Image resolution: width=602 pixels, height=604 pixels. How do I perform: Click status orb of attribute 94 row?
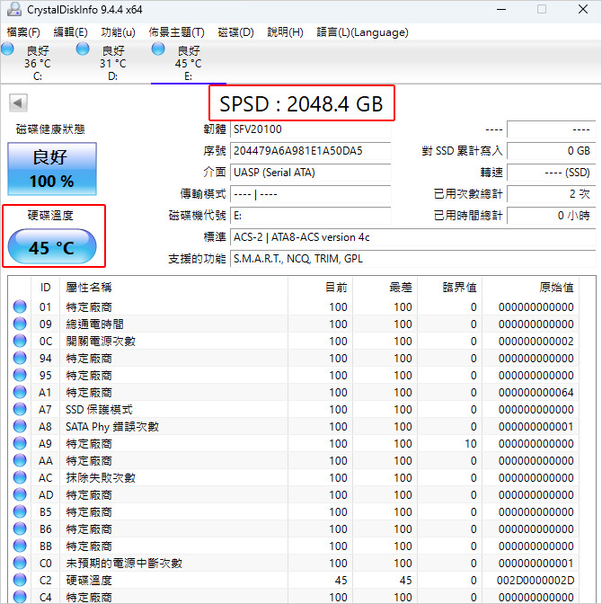20,358
